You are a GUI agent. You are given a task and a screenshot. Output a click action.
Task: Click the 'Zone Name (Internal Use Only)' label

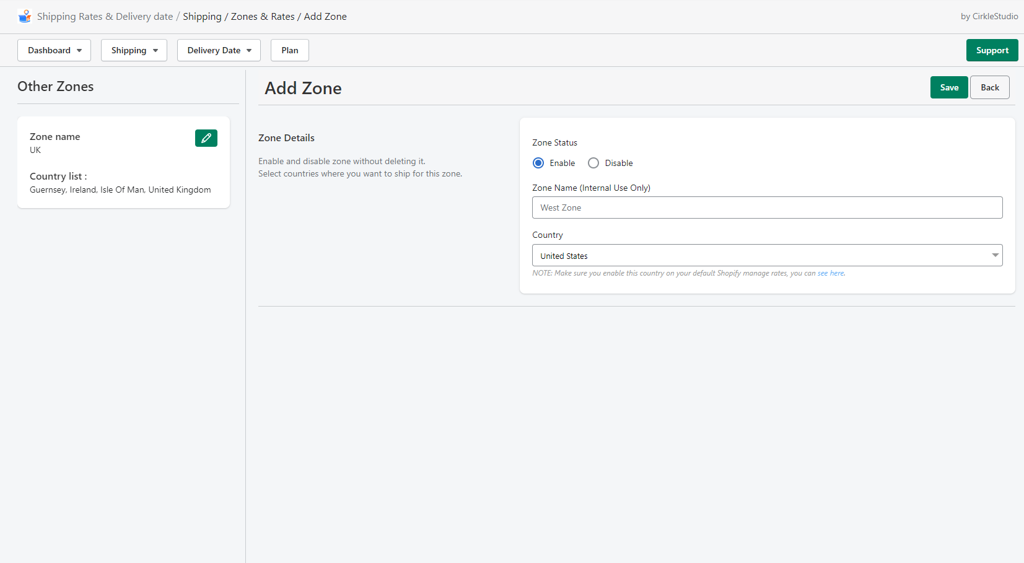(x=591, y=188)
